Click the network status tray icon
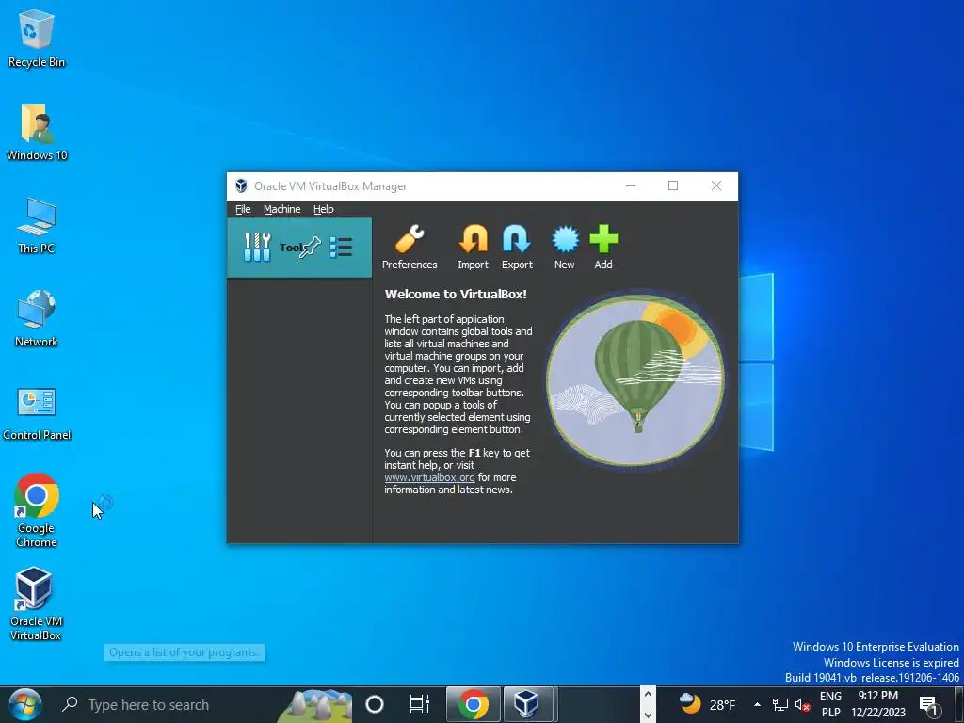The height and width of the screenshot is (723, 964). pyautogui.click(x=780, y=704)
